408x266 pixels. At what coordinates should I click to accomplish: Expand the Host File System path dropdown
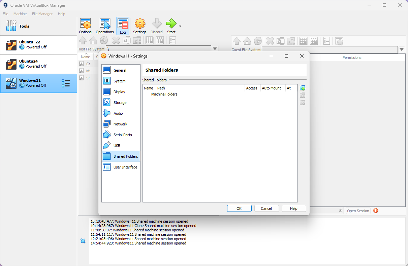pos(215,49)
